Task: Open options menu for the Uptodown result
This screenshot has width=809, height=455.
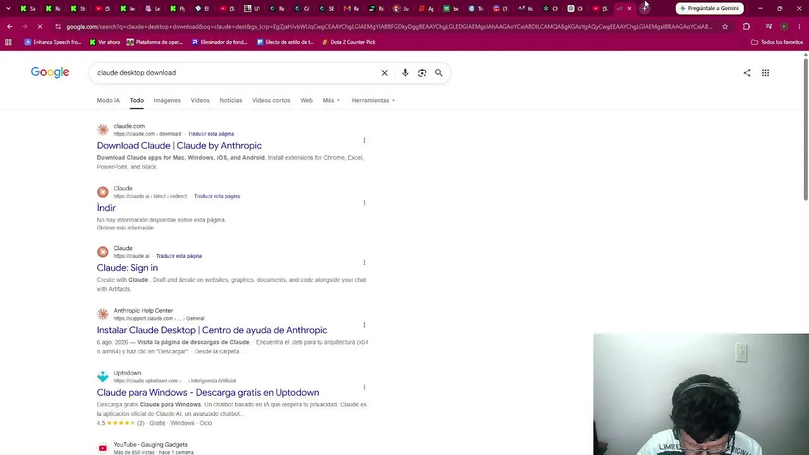Action: (x=364, y=387)
